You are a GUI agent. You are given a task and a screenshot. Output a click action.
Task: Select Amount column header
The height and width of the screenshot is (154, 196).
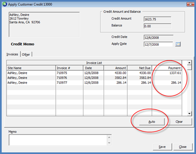click(x=116, y=68)
